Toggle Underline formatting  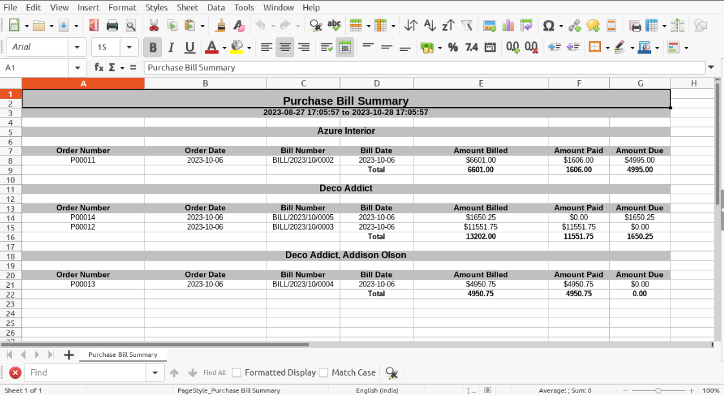(189, 47)
